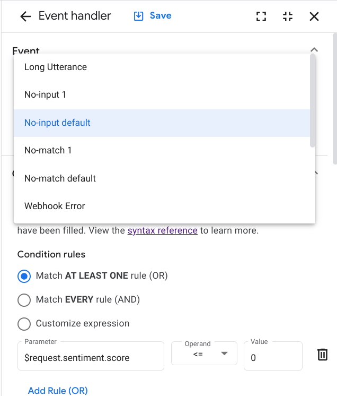Screen dimensions: 337x396
Task: Choose the No-match default event
Action: 60,178
